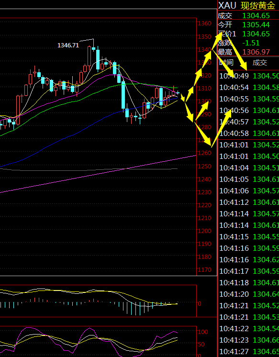Click the 10:41:23 tick time
This screenshot has width=279, height=357.
pyautogui.click(x=234, y=340)
